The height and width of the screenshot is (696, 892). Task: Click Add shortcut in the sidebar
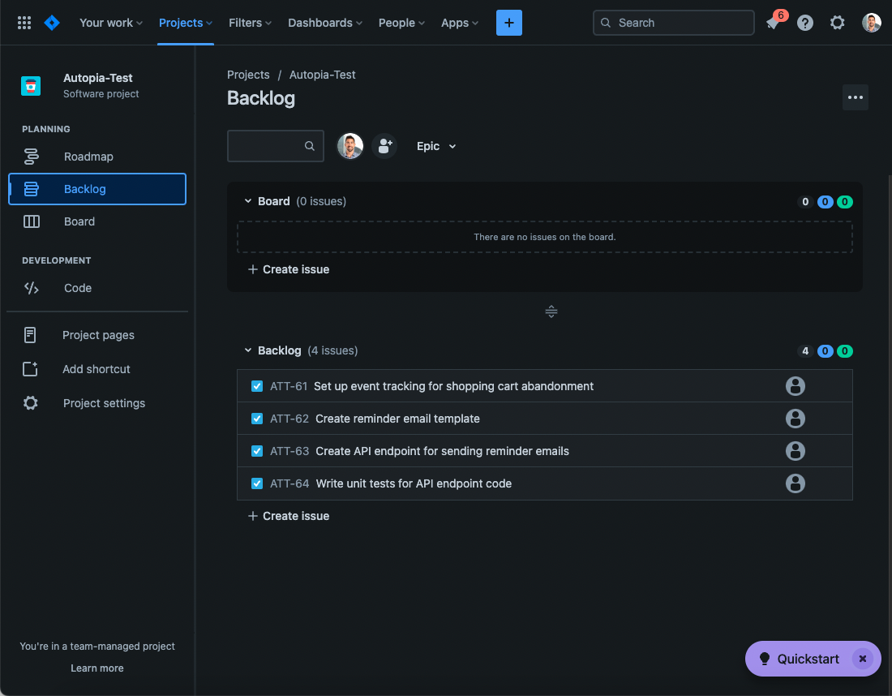pos(97,369)
